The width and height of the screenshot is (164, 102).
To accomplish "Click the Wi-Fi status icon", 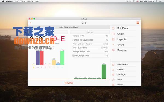I will [134, 1].
